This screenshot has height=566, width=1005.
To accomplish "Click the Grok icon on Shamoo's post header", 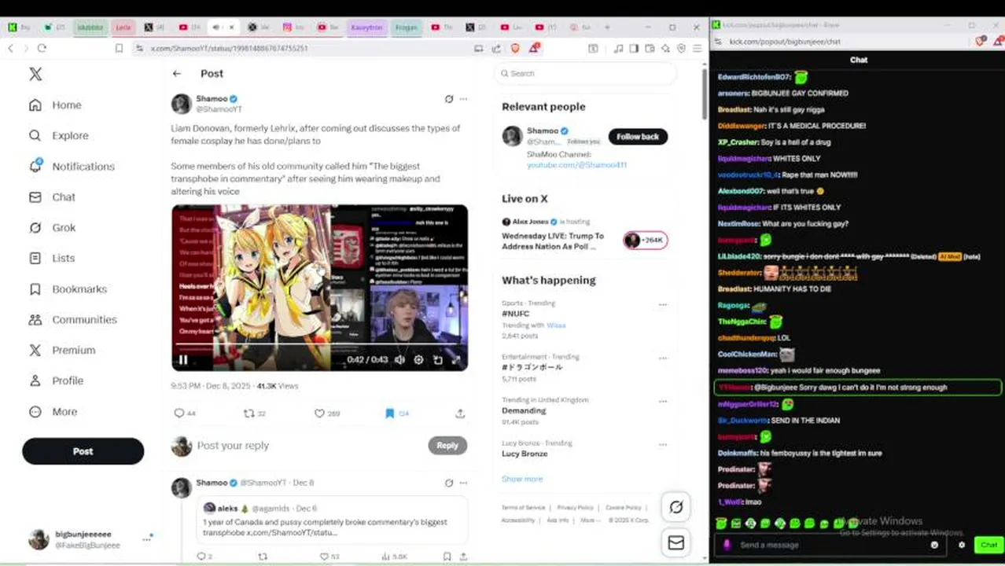I will point(449,99).
